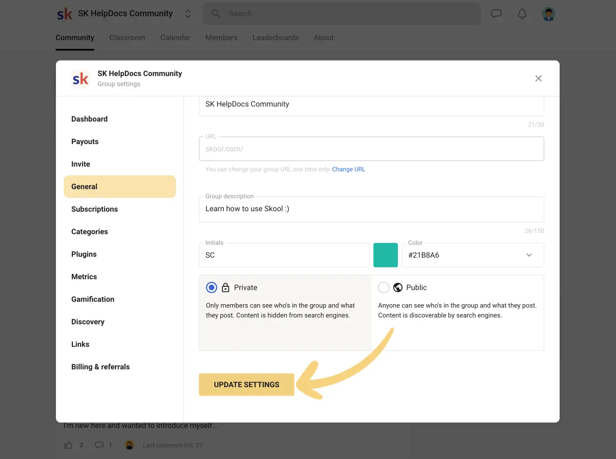Viewport: 616px width, 459px height.
Task: Click the teal color swatch preview
Action: (386, 255)
